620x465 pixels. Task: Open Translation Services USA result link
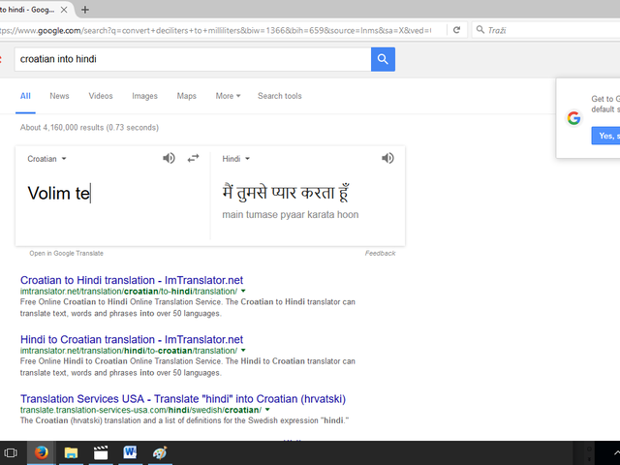(183, 398)
